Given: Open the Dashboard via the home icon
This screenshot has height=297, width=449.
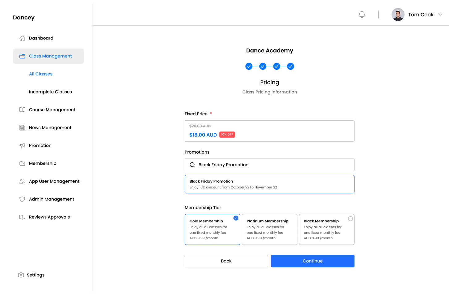Looking at the screenshot, I should point(22,38).
